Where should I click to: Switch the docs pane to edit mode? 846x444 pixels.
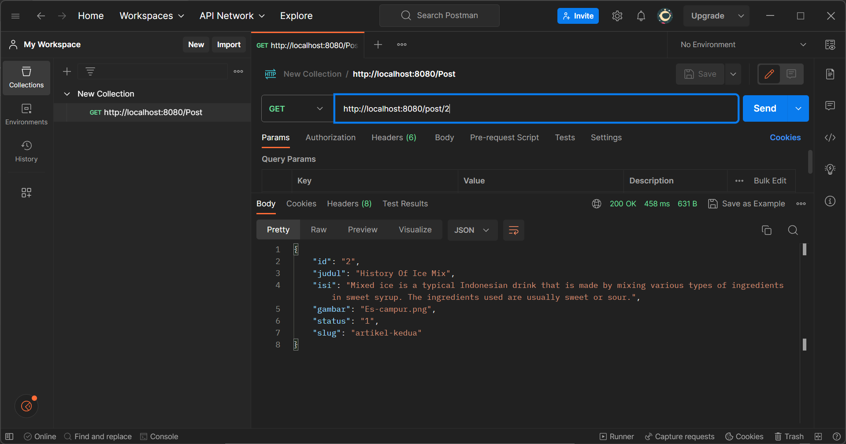coord(768,74)
